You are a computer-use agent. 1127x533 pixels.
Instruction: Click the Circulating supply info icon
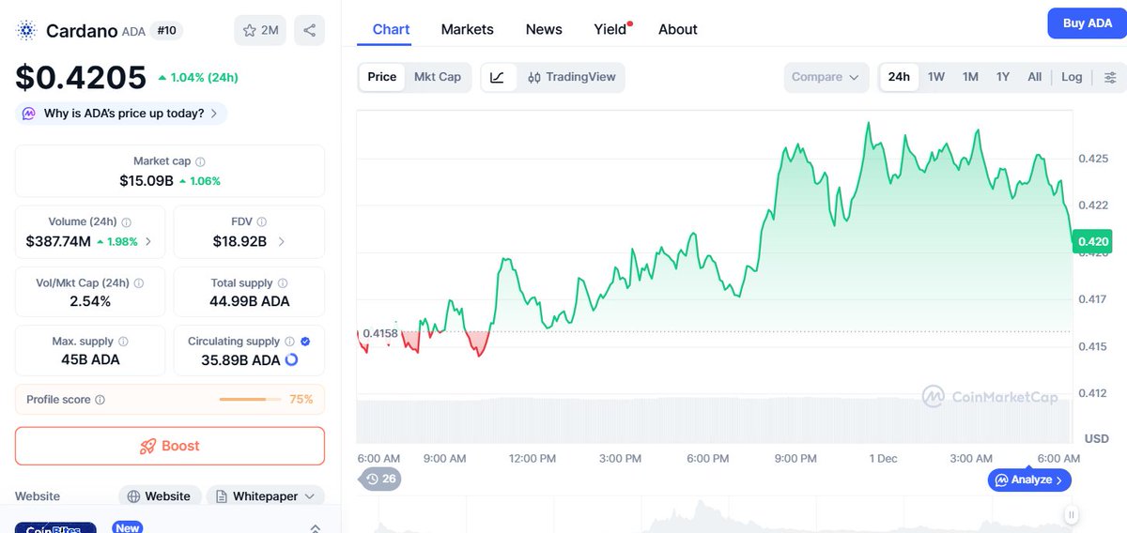click(x=289, y=342)
